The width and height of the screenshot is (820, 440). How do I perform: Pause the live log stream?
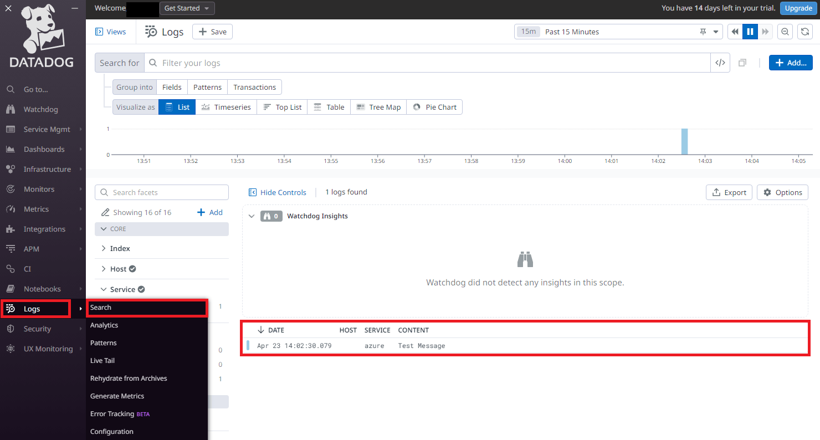tap(750, 32)
